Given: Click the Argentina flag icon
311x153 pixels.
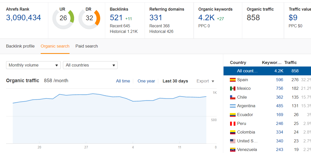Looking at the screenshot, I should coord(233,106).
